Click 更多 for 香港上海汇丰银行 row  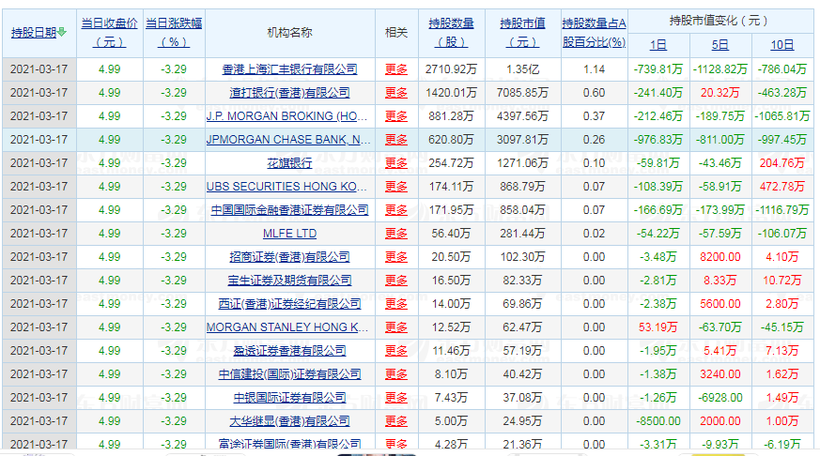pyautogui.click(x=396, y=68)
